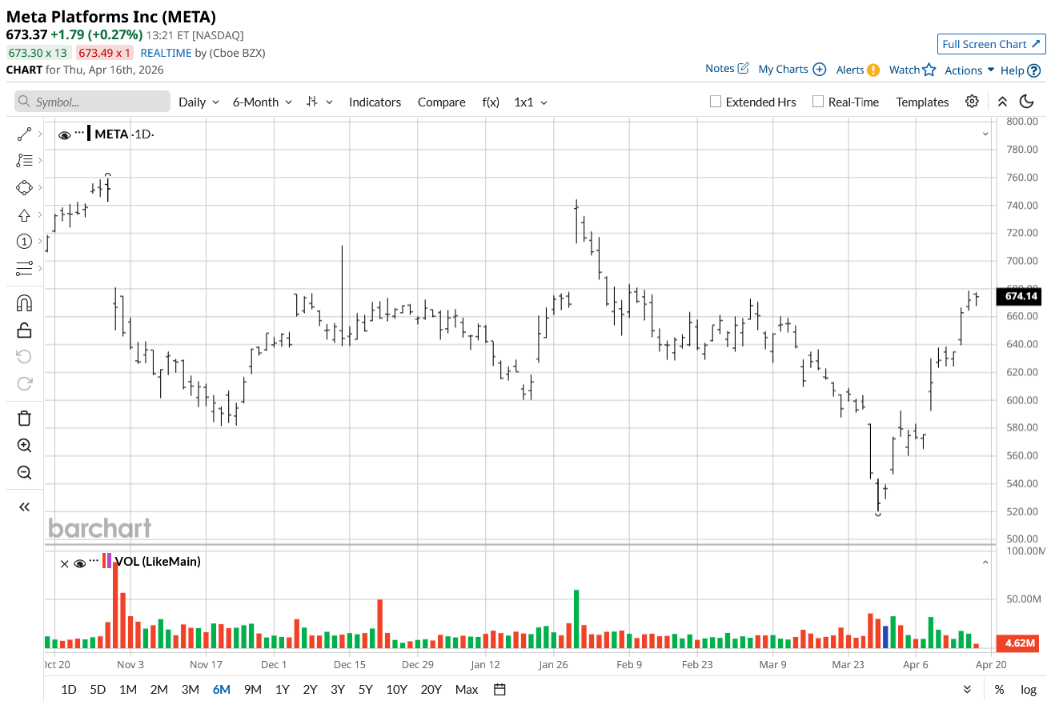Viewport: 1047px width, 701px height.
Task: Delete drawings with the trash can icon
Action: pos(24,418)
